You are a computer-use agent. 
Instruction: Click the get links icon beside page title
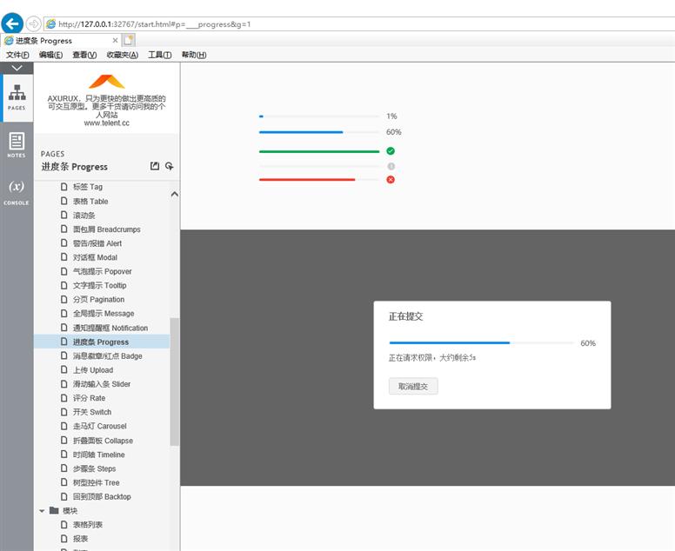pyautogui.click(x=170, y=166)
